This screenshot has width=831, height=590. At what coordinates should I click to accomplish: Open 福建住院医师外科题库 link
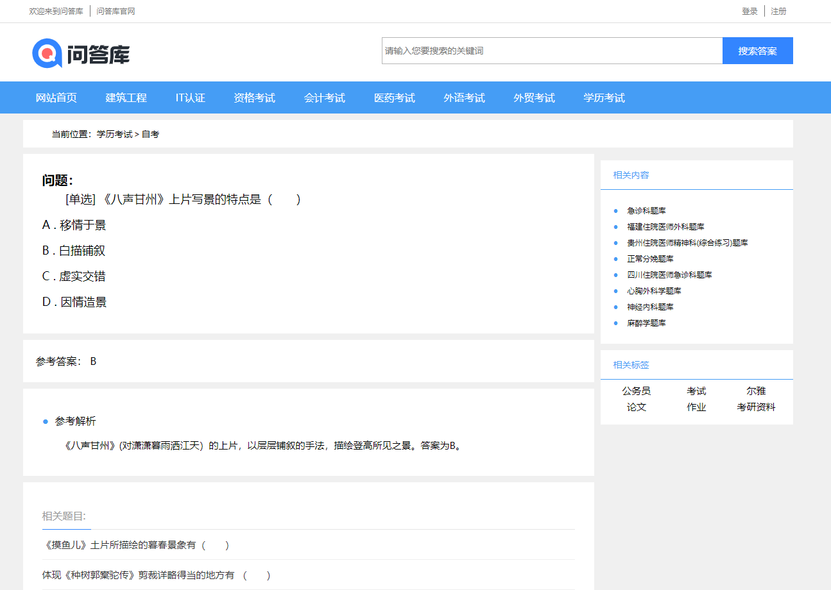(666, 226)
